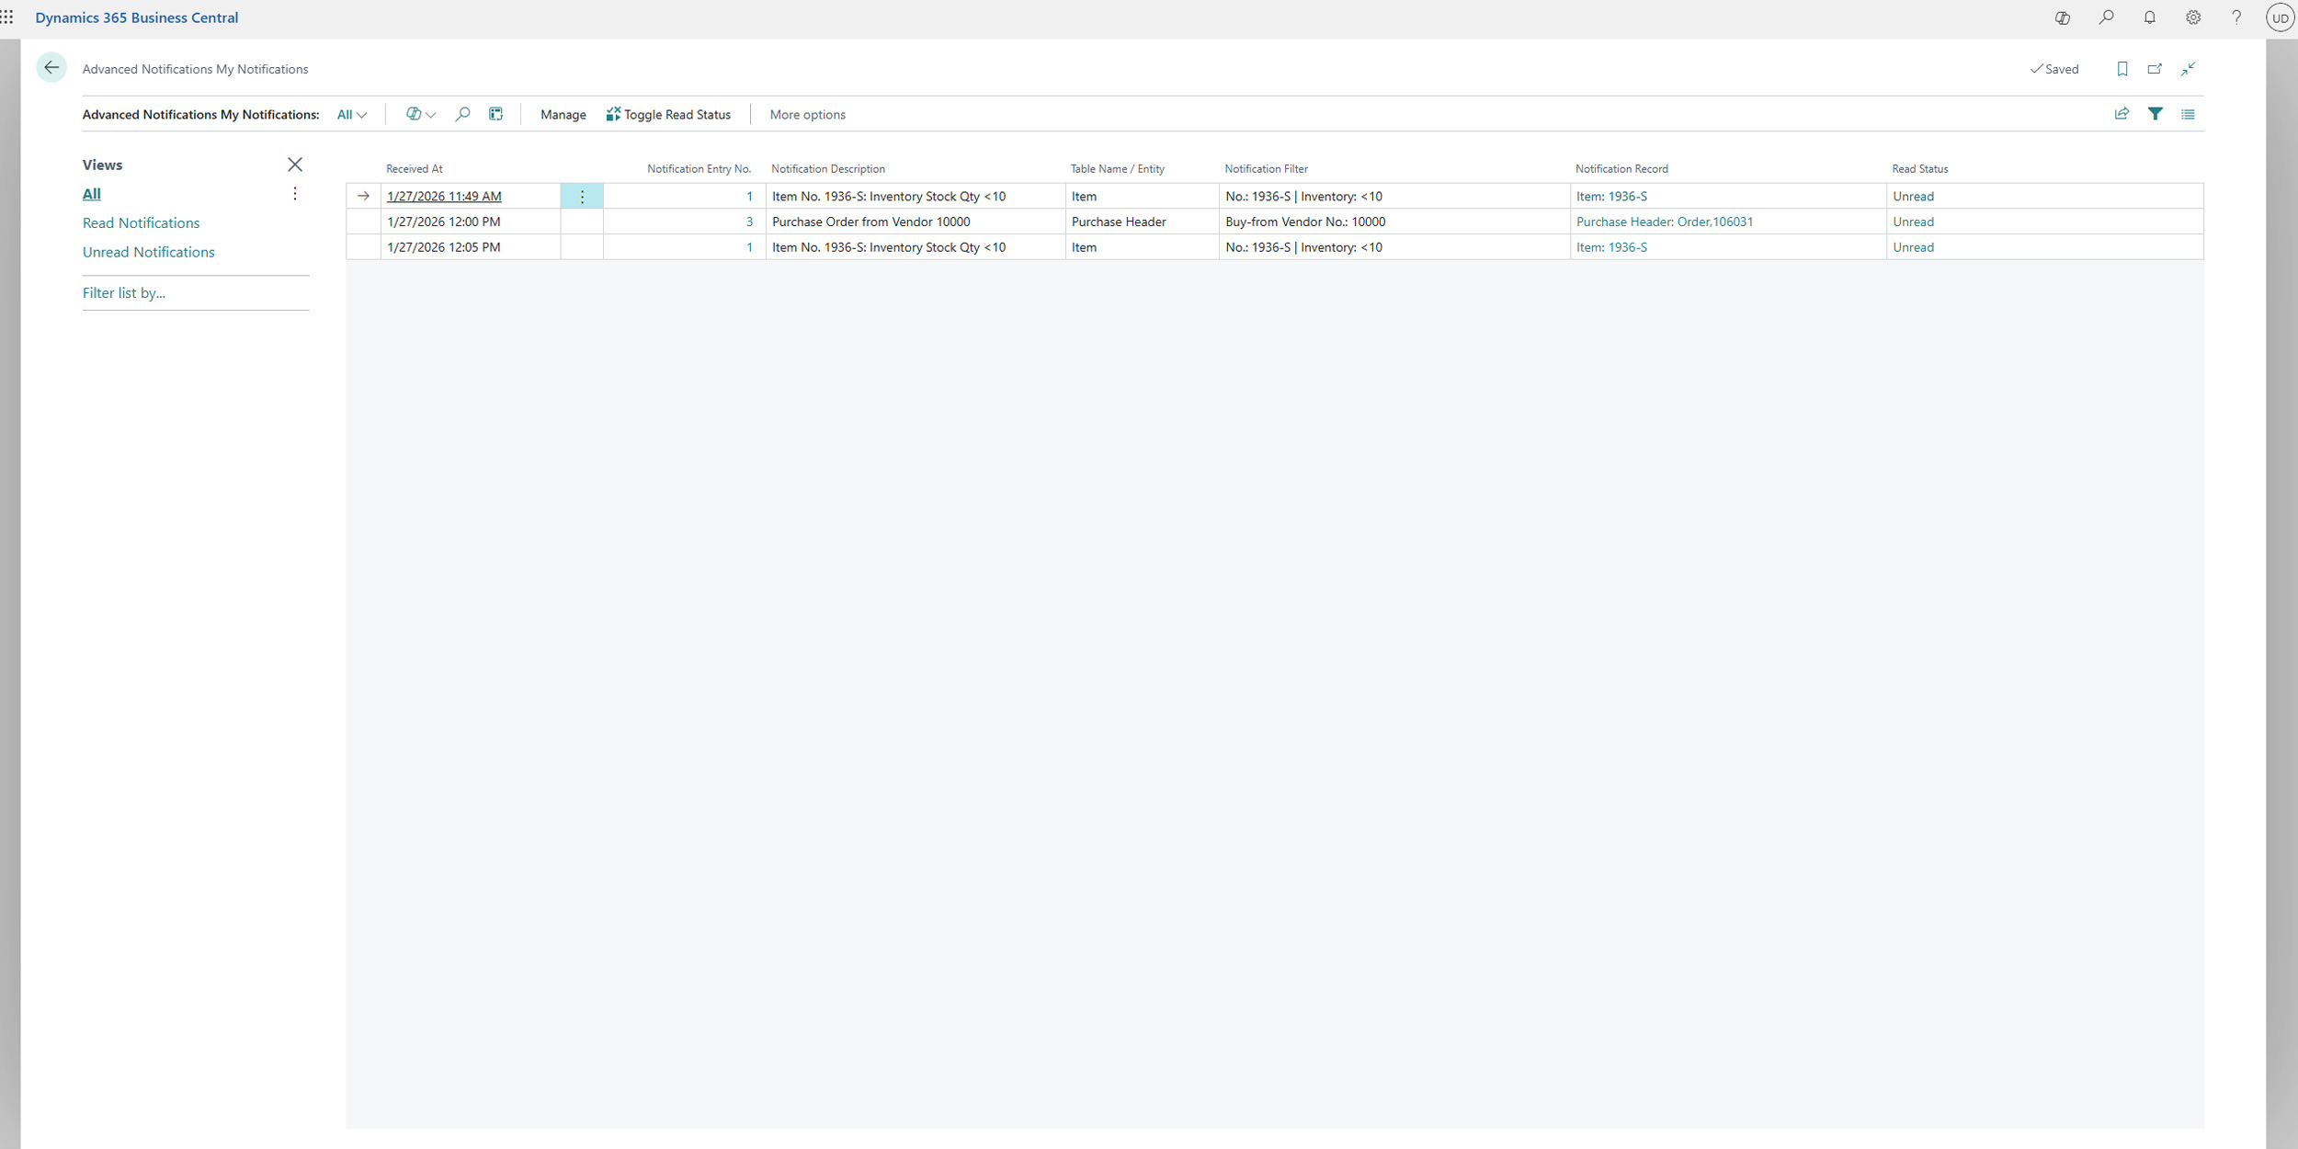Screen dimensions: 2298x1149
Task: Select Unread Notifications view
Action: click(148, 252)
